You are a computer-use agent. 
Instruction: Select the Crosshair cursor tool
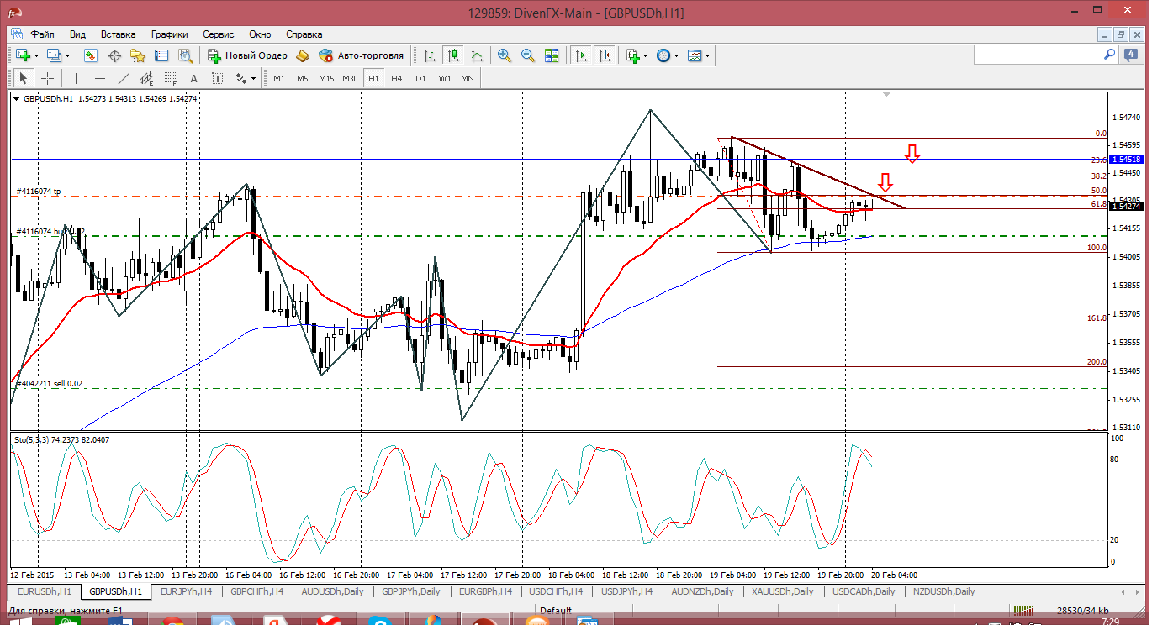48,78
